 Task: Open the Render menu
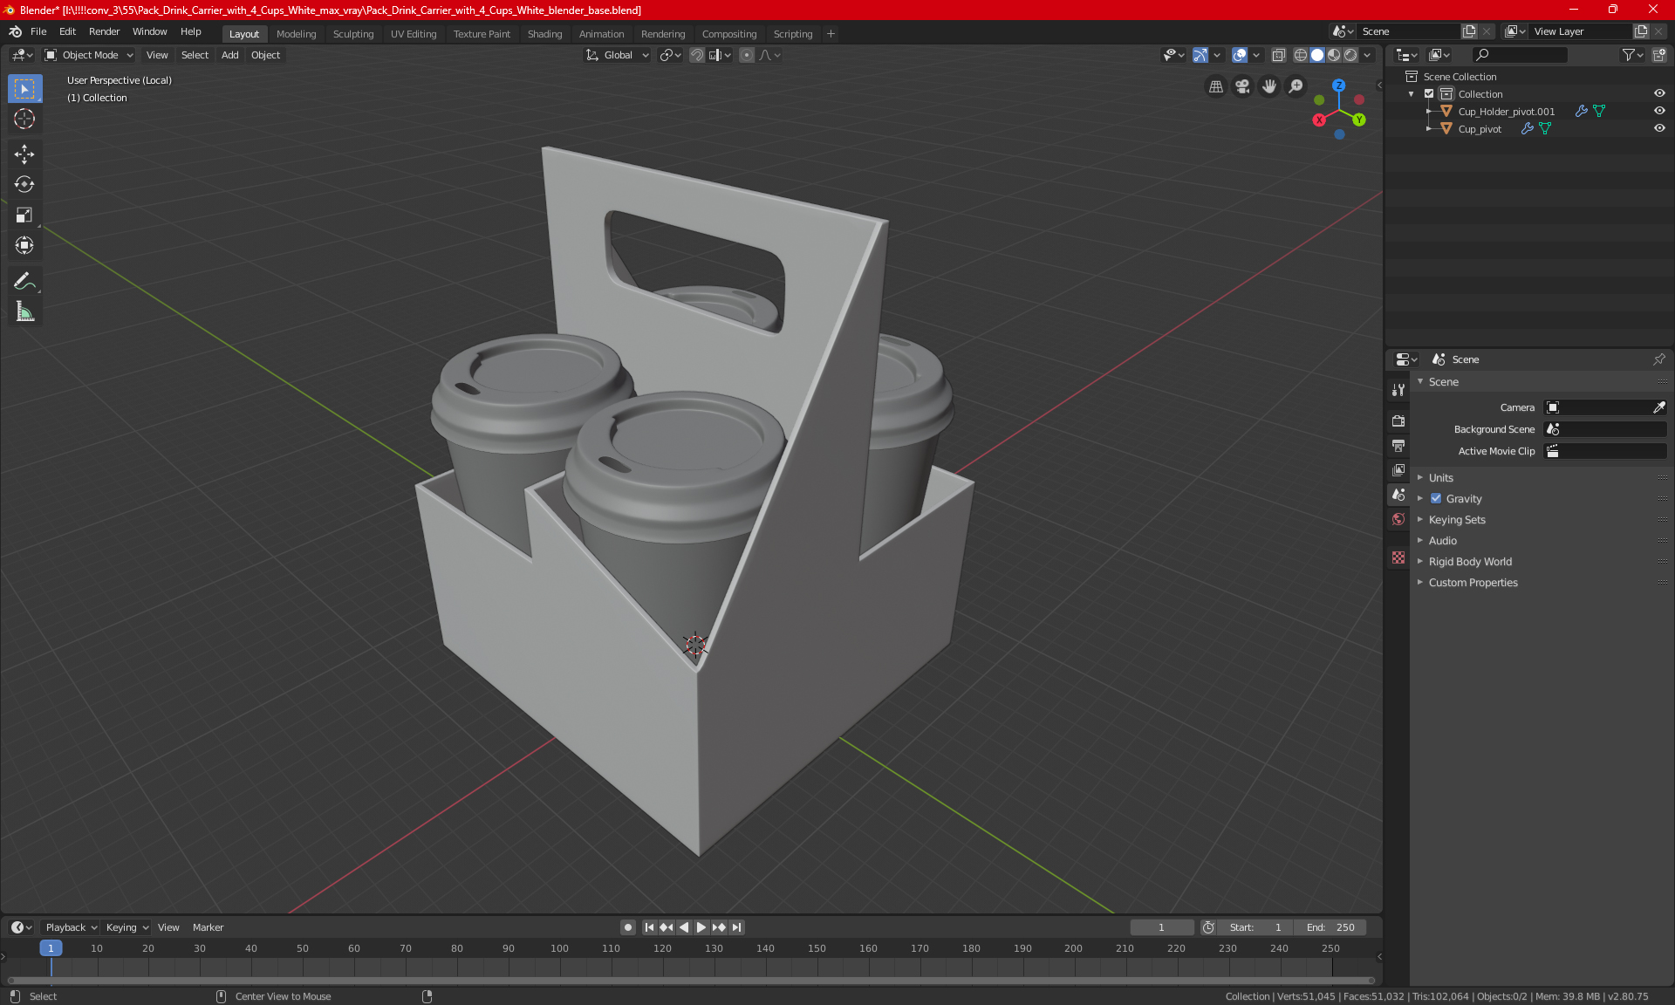pyautogui.click(x=104, y=31)
